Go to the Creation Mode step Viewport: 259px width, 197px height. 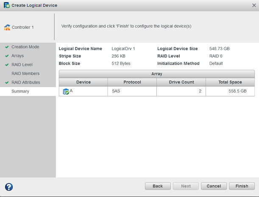tap(25, 47)
